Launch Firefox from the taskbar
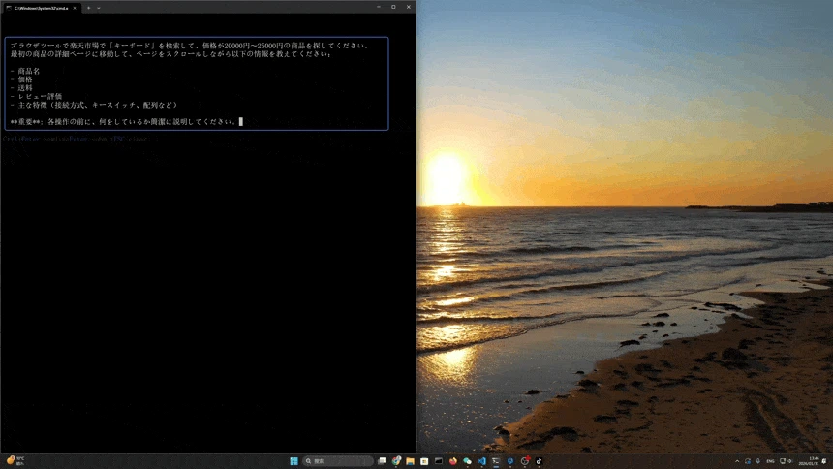 (453, 461)
